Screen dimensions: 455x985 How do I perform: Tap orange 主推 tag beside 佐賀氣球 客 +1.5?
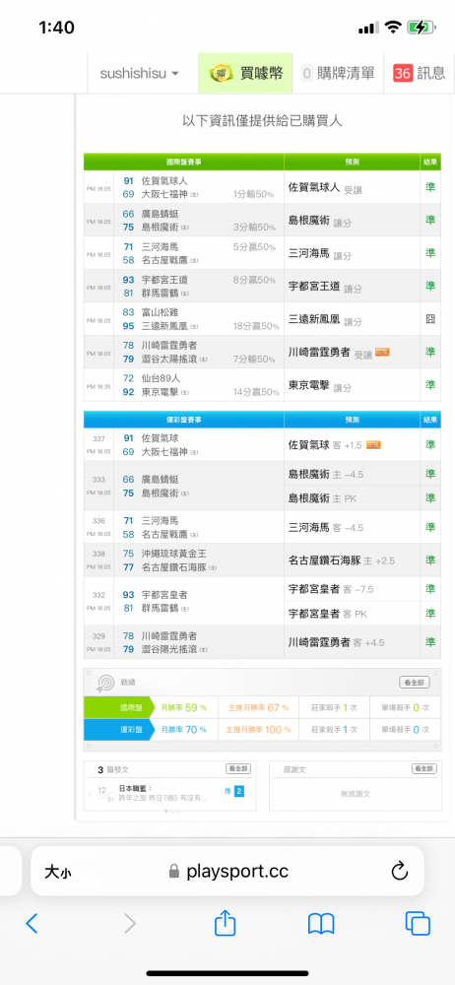374,445
